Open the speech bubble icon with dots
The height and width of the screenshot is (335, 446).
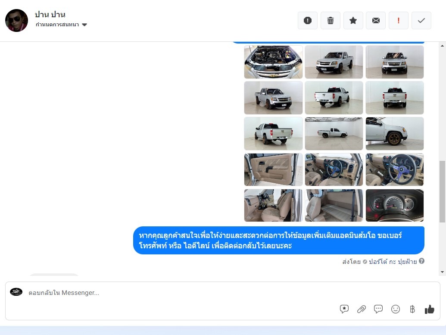378,309
